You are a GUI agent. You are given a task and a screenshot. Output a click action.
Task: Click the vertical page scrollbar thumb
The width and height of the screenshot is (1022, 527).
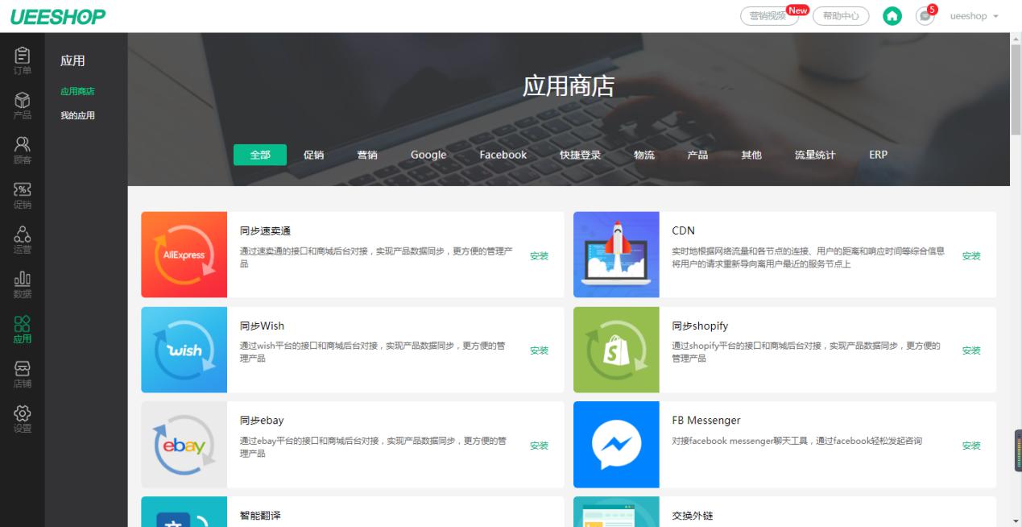[x=1016, y=90]
